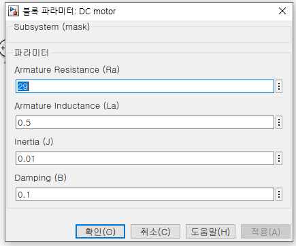
Task: Click the Subsystem (mask) group heading
Action: 52,27
